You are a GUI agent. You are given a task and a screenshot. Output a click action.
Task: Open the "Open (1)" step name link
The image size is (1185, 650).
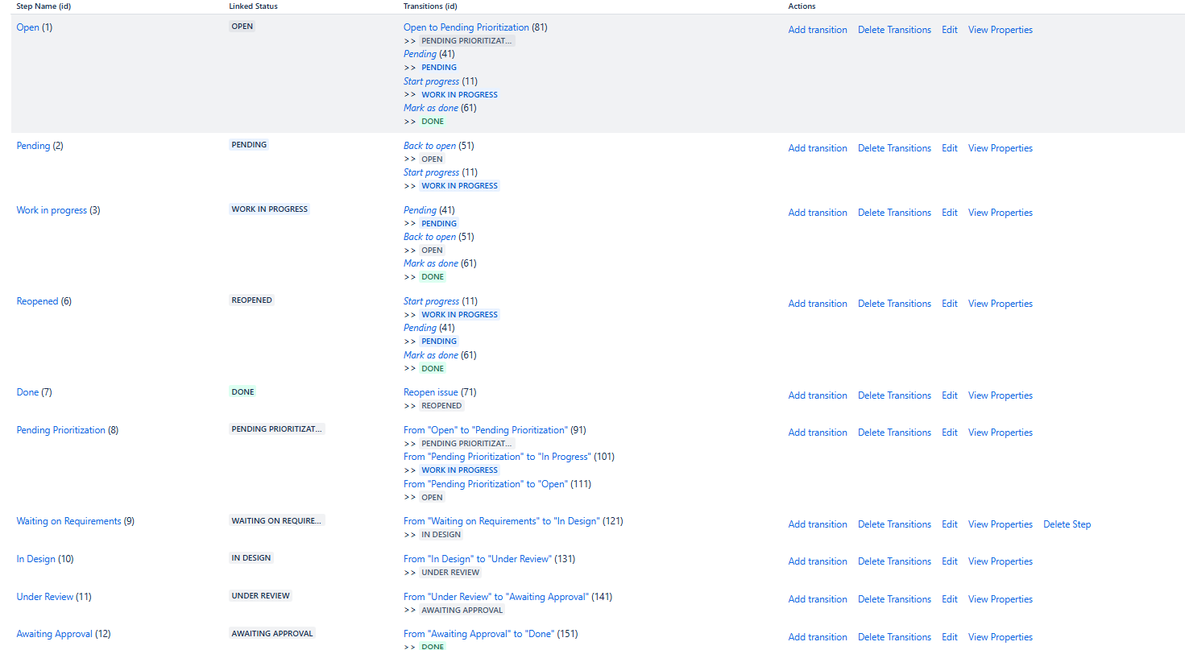28,27
